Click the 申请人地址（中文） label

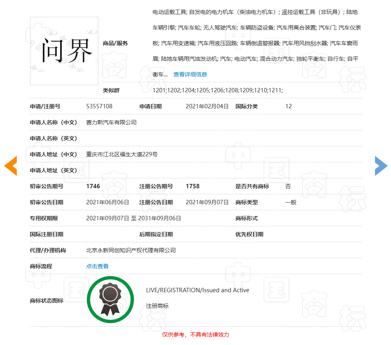(x=53, y=154)
